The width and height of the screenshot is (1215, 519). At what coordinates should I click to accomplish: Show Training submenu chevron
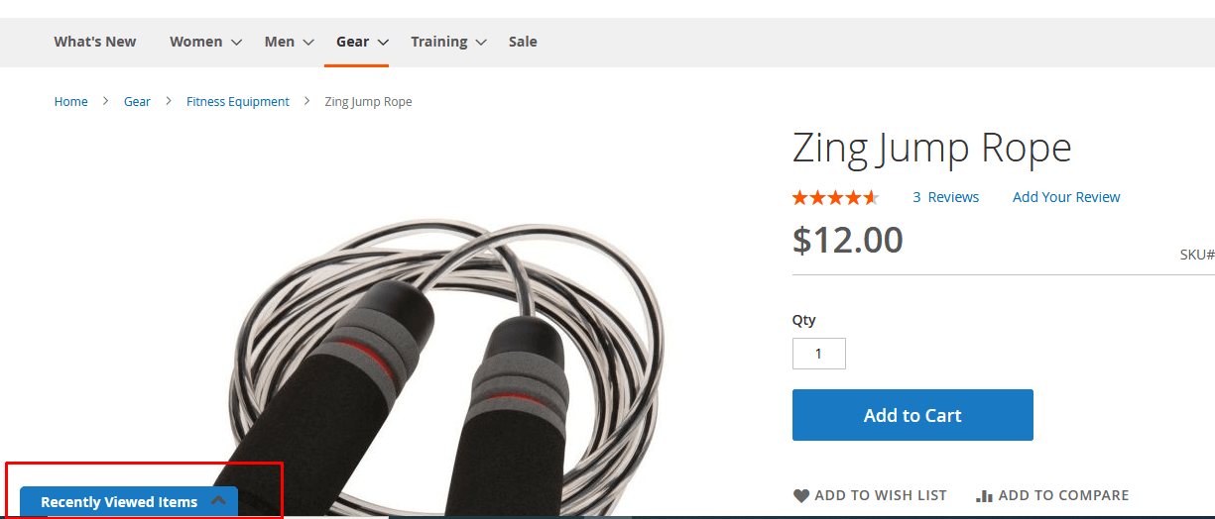[x=481, y=43]
